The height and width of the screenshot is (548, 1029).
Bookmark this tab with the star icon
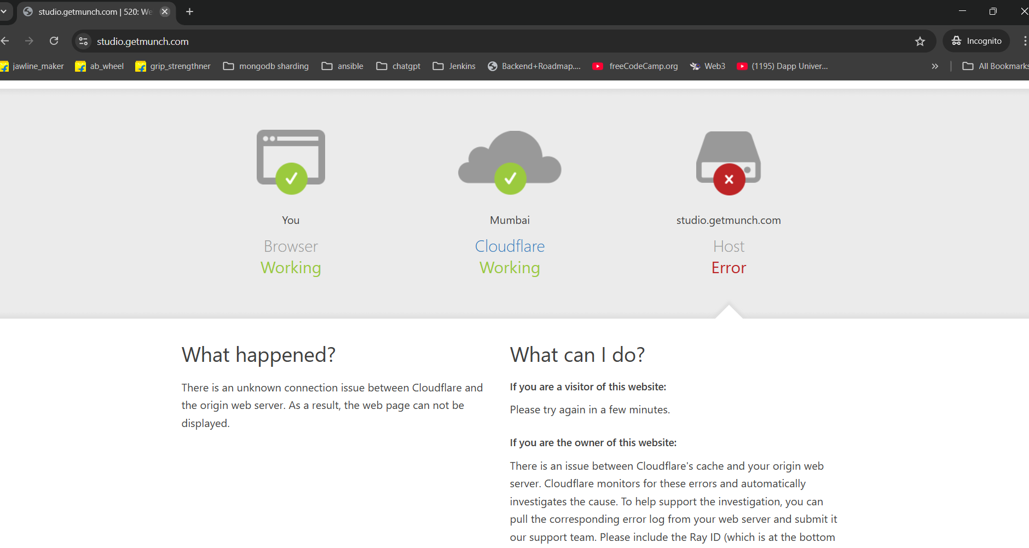click(920, 41)
